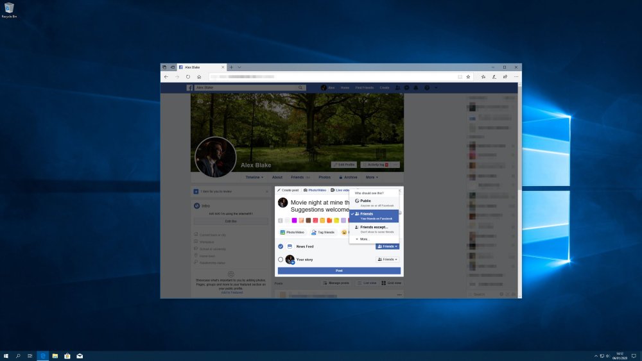The width and height of the screenshot is (642, 361).
Task: Click Find Friends in the header
Action: click(365, 87)
